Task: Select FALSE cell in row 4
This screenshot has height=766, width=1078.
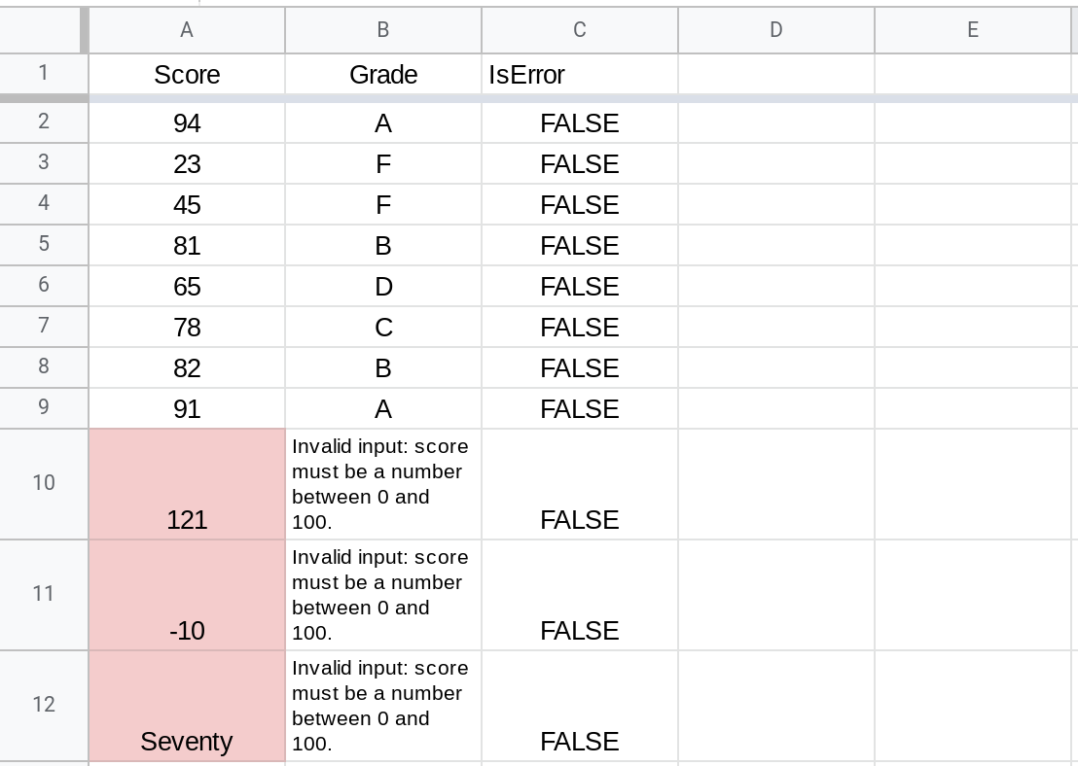Action: pos(580,205)
